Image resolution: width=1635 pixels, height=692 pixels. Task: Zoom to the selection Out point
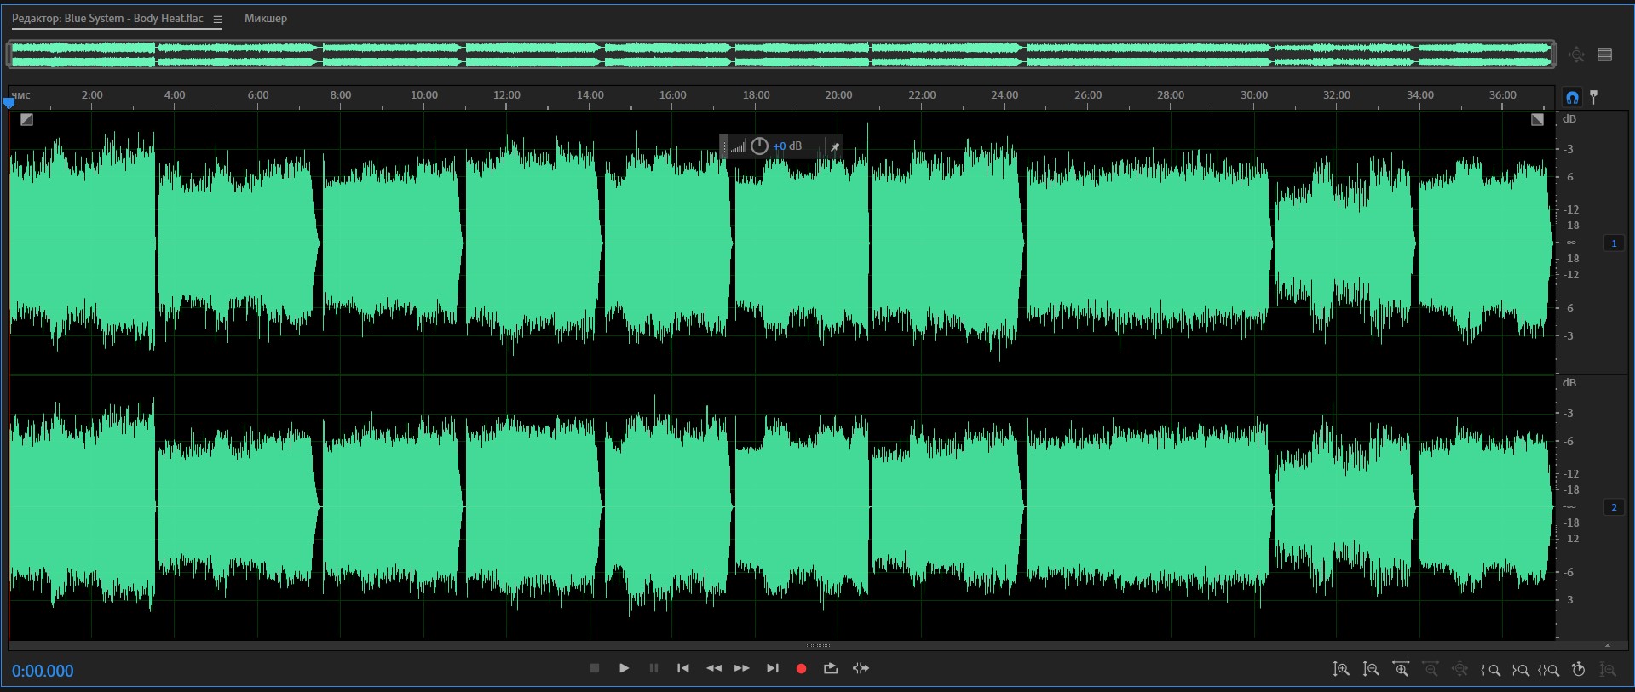(x=1520, y=670)
